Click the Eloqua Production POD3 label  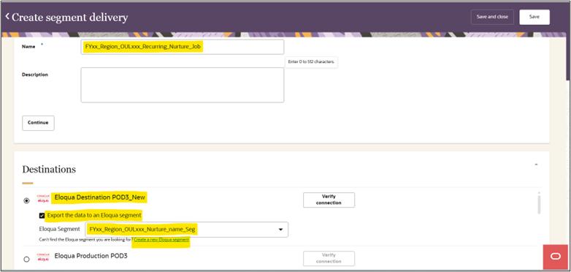coord(91,256)
